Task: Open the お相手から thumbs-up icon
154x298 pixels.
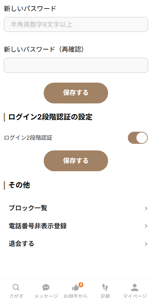Action: pos(75,288)
